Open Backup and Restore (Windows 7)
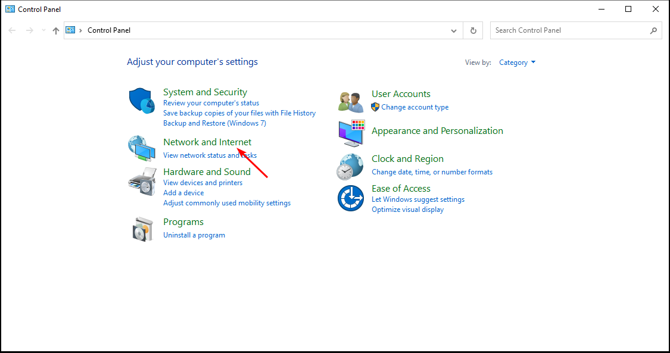This screenshot has height=353, width=670. pos(214,123)
